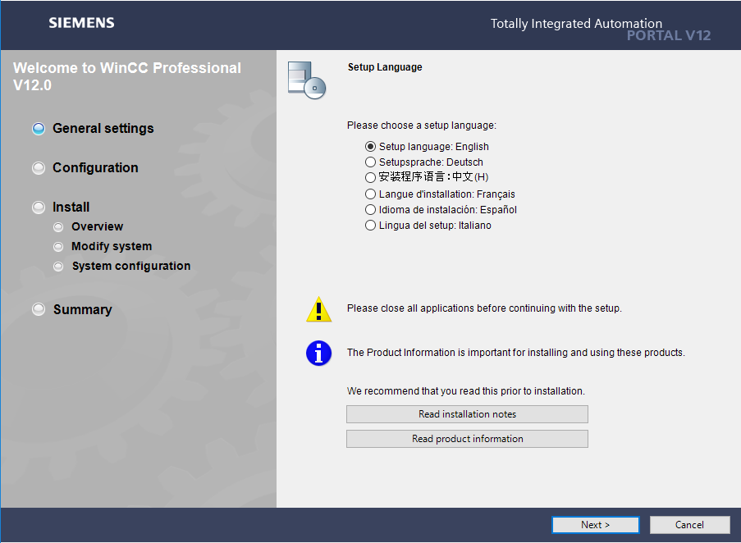
Task: Open Read product information
Action: click(467, 439)
